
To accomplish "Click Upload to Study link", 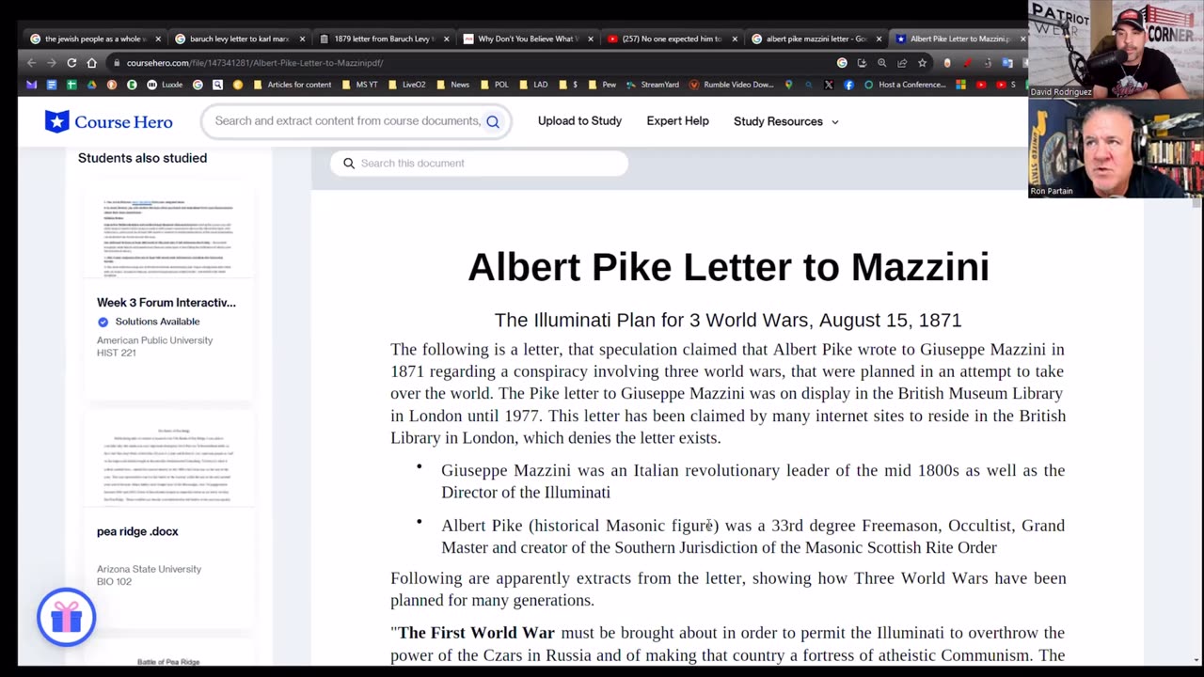I will point(579,121).
